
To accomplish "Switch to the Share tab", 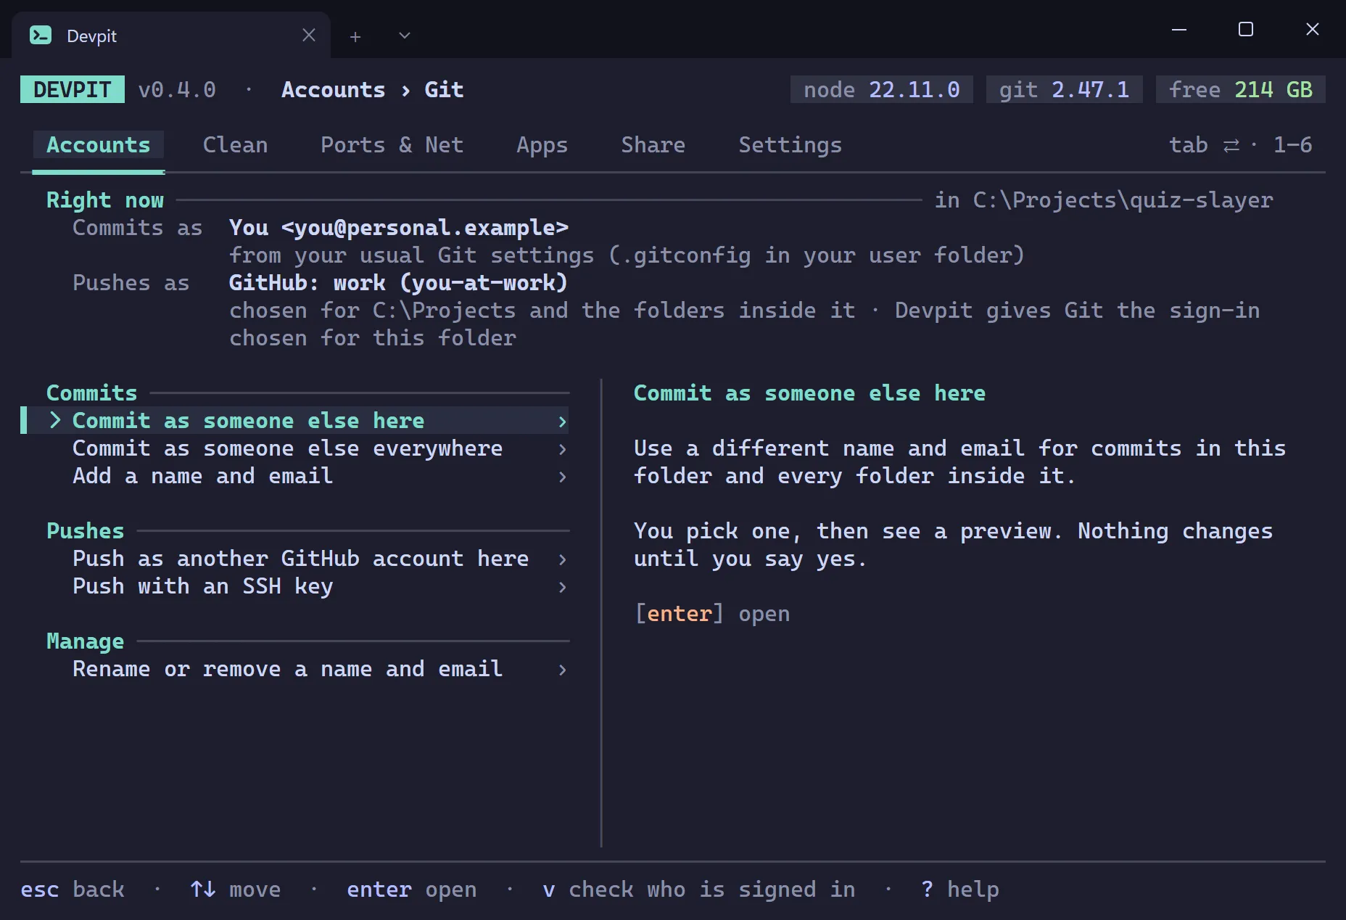I will [653, 145].
